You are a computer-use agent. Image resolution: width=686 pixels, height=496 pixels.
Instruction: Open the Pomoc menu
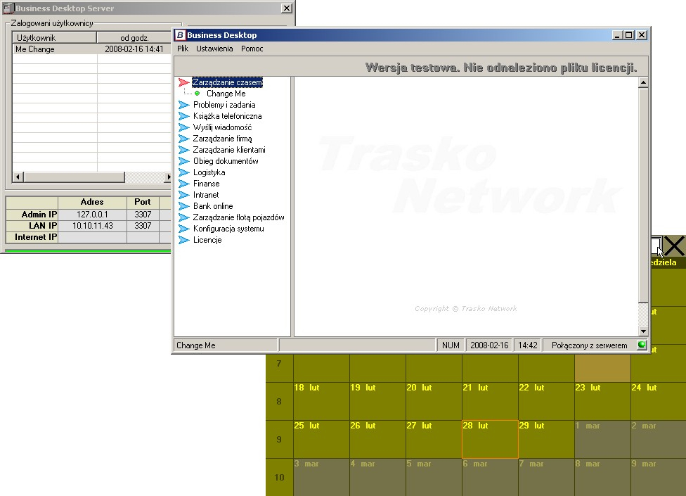coord(252,49)
